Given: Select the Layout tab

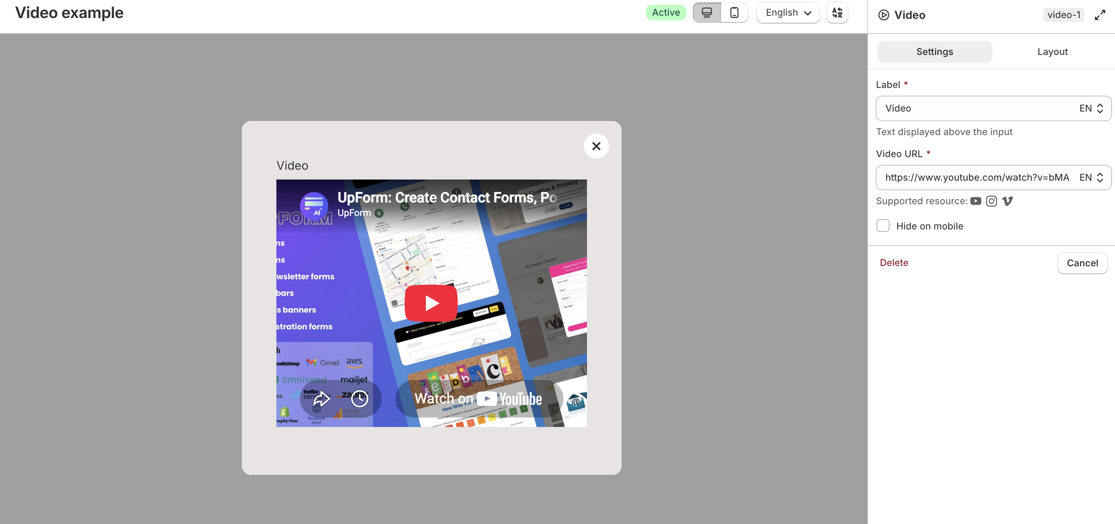Looking at the screenshot, I should coord(1052,52).
